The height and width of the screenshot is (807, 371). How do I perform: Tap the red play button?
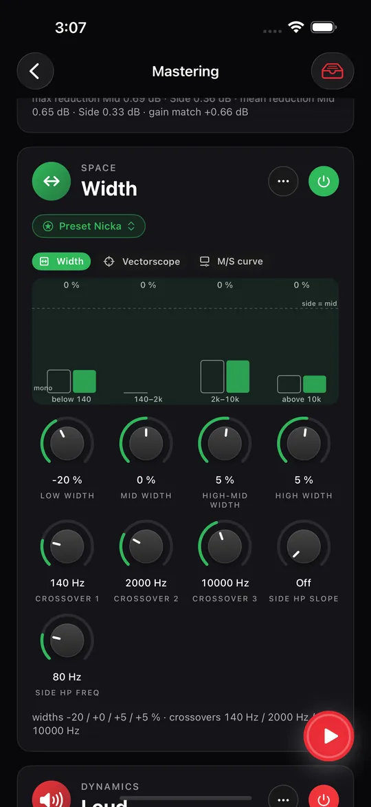329,736
